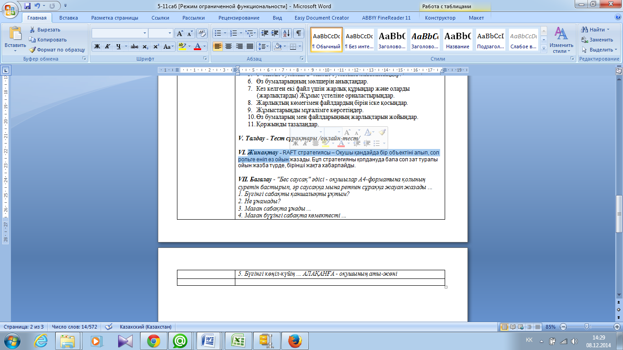
Task: Select the Обычный style
Action: (327, 40)
